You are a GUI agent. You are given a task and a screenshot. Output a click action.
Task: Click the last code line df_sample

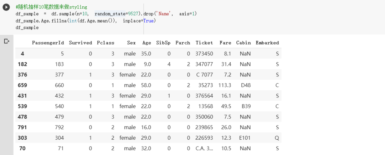tap(27, 28)
